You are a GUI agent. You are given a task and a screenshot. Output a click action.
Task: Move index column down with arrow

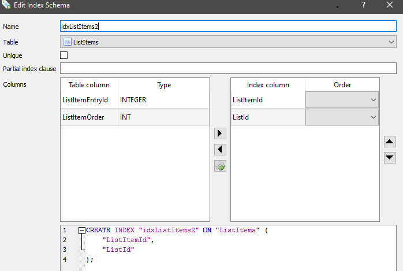tap(390, 157)
